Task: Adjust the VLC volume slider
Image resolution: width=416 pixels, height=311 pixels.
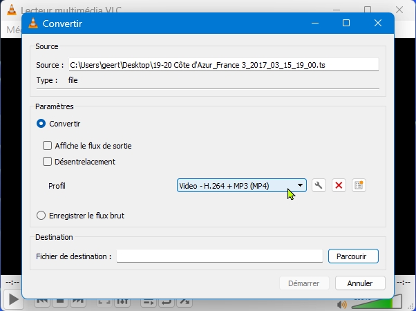Action: point(377,302)
